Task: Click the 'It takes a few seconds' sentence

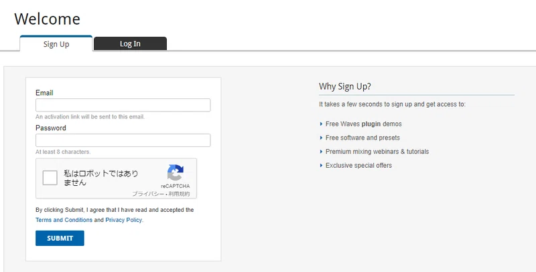Action: pyautogui.click(x=392, y=104)
